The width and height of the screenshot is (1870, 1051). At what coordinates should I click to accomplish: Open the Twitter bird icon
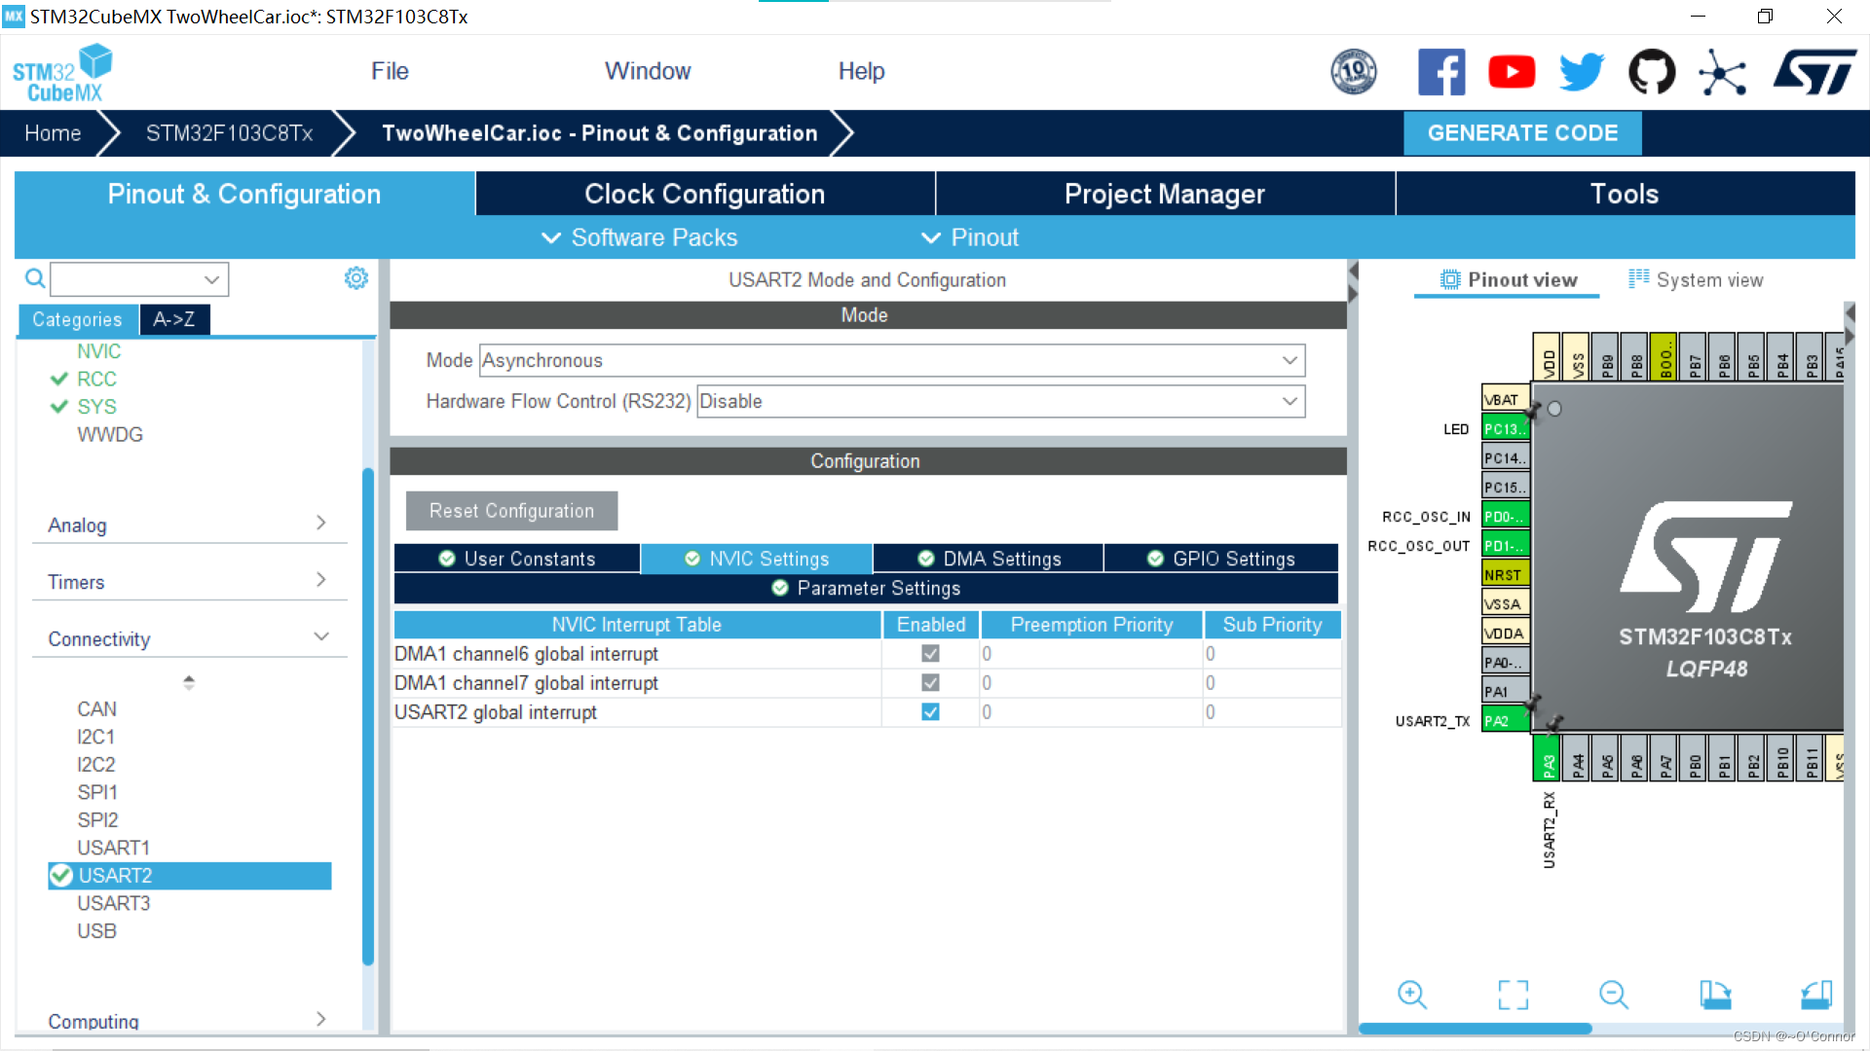(1582, 72)
